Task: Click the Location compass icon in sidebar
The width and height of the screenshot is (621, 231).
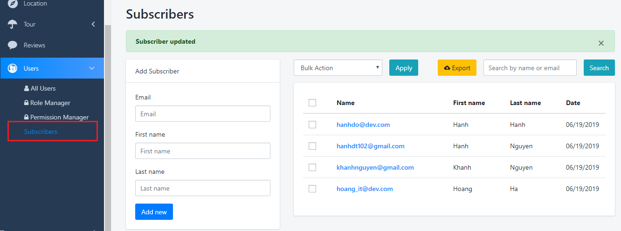Action: point(13,3)
